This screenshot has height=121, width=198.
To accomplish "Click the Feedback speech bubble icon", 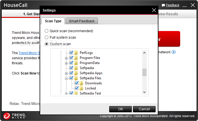I will point(163,5).
